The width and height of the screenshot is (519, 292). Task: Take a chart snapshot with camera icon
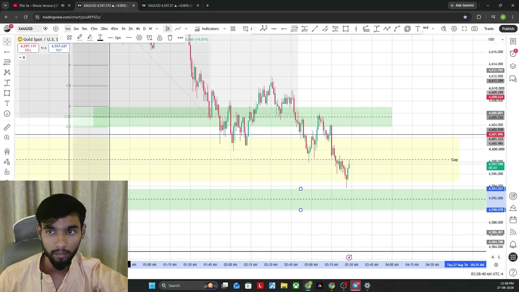point(474,29)
